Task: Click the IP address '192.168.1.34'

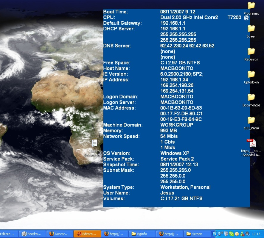Action: (174, 80)
